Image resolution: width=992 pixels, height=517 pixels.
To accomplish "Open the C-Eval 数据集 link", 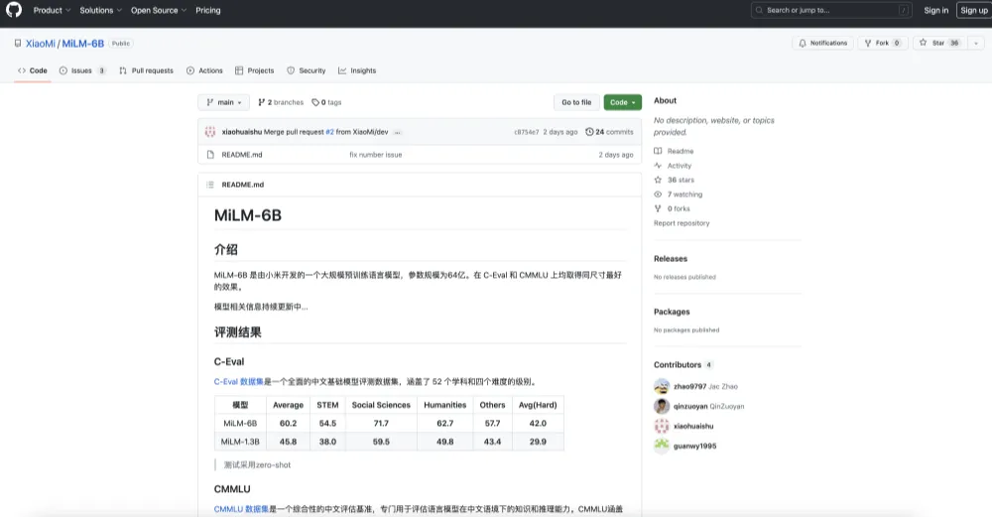I will click(x=238, y=382).
